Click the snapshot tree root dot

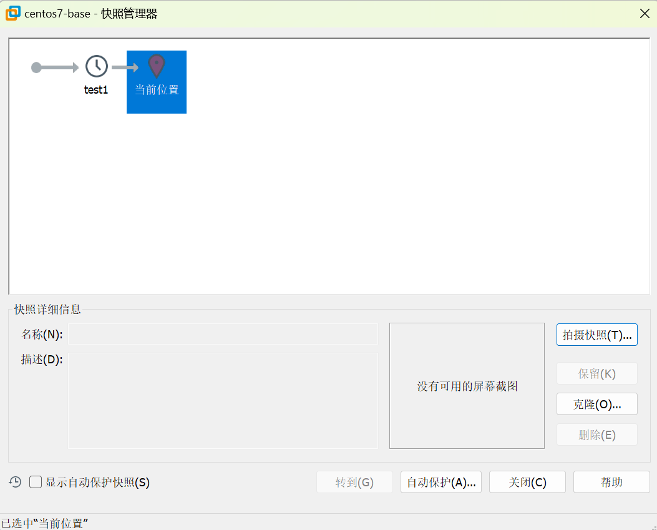(36, 67)
